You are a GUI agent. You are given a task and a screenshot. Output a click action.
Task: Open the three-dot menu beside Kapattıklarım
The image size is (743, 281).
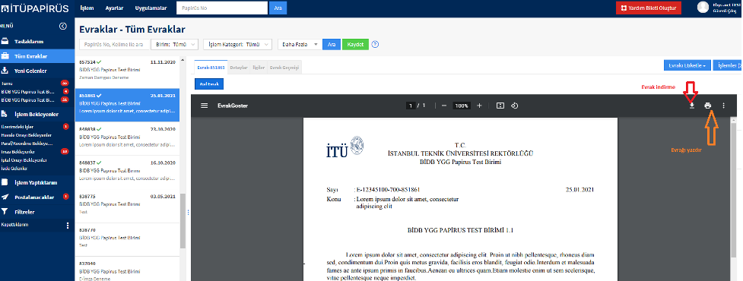[x=67, y=225]
